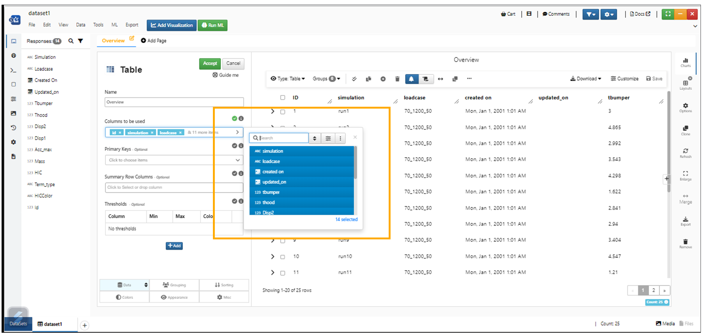Check the row 11 checkbox
This screenshot has height=333, width=709.
pos(283,273)
